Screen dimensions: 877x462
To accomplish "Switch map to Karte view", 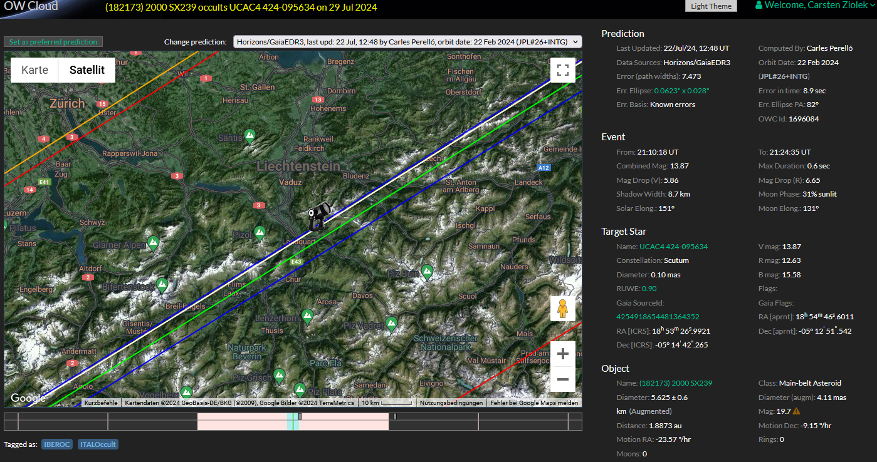I will click(34, 70).
